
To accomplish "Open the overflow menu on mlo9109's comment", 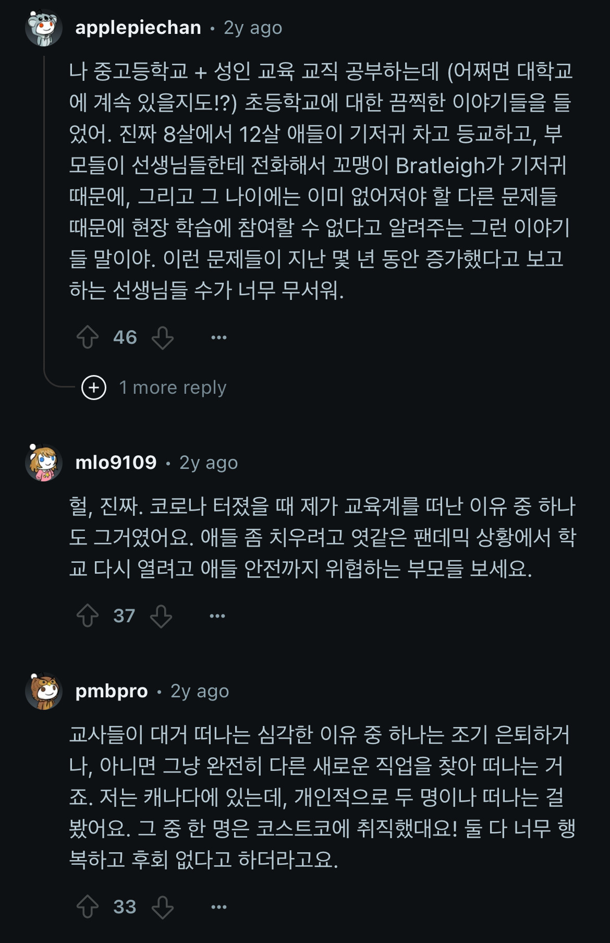I will point(217,616).
